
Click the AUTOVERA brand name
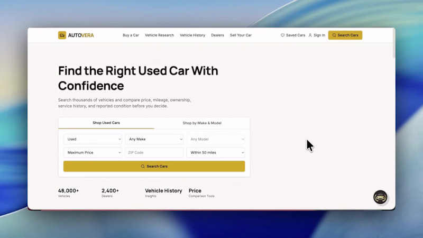click(81, 35)
